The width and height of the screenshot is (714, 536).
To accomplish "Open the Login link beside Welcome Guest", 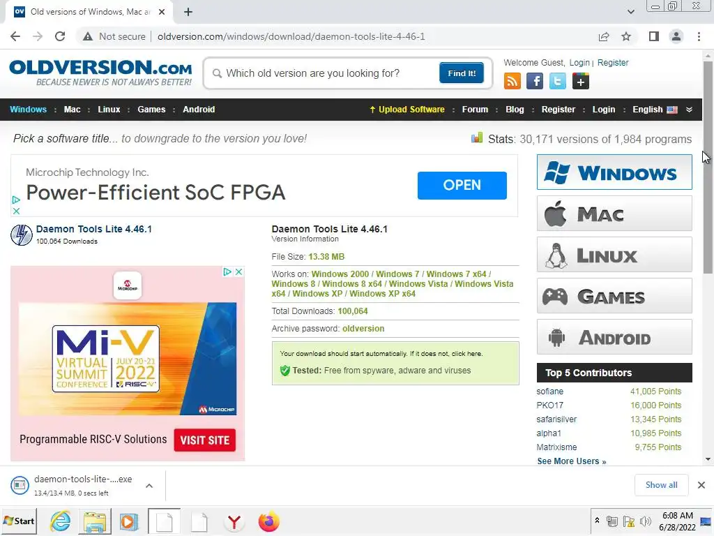I will [579, 62].
